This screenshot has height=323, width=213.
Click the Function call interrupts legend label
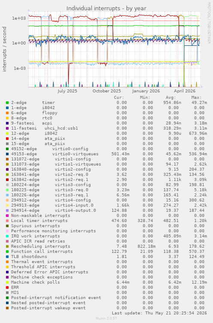coord(42,252)
